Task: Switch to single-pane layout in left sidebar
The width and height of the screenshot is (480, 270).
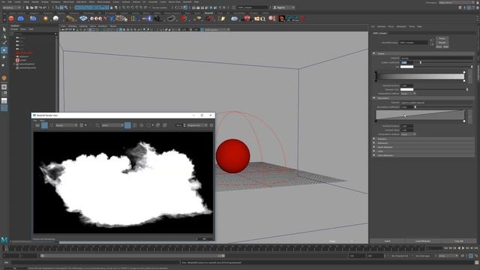Action: tap(4, 87)
